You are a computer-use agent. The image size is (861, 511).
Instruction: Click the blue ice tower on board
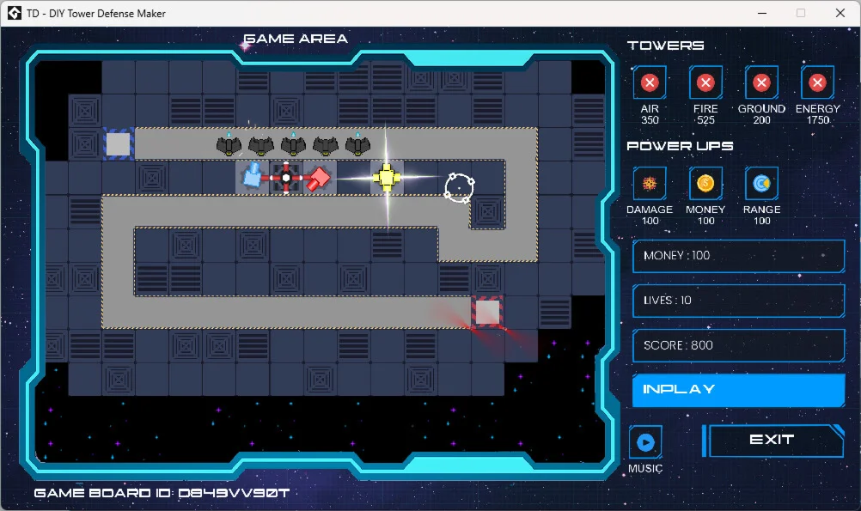pos(252,177)
